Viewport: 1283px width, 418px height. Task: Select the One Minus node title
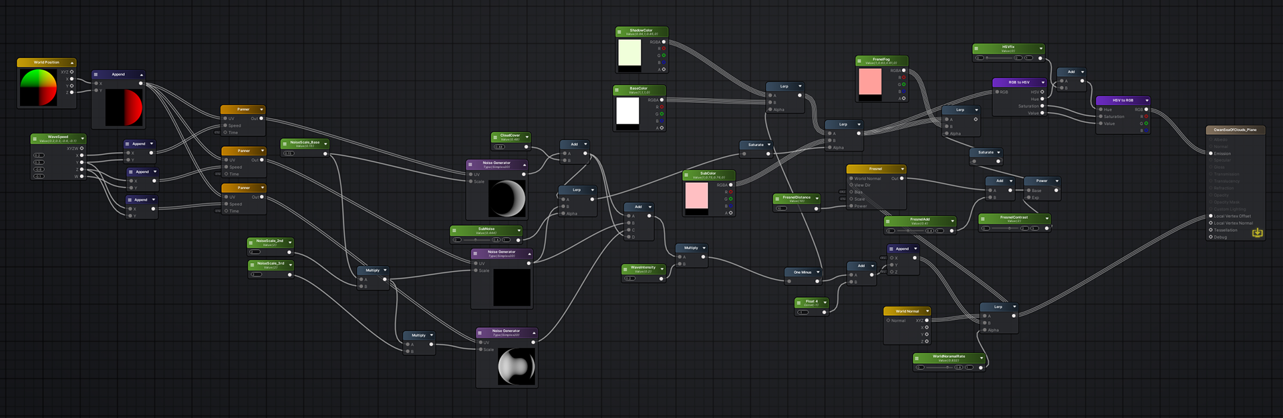[x=803, y=272]
